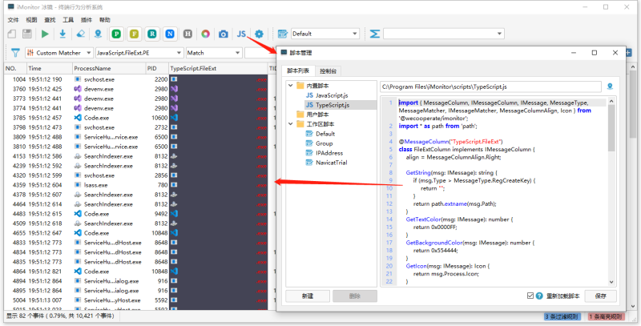This screenshot has width=641, height=326.
Task: Select event 3785 Code.exe row
Action: pos(135,118)
